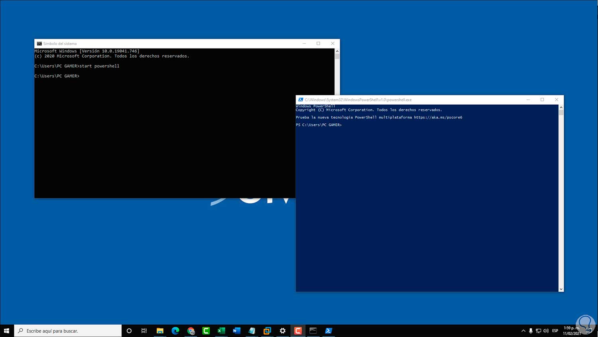
Task: Click the PowerShell scrollbar up arrow
Action: [561, 107]
